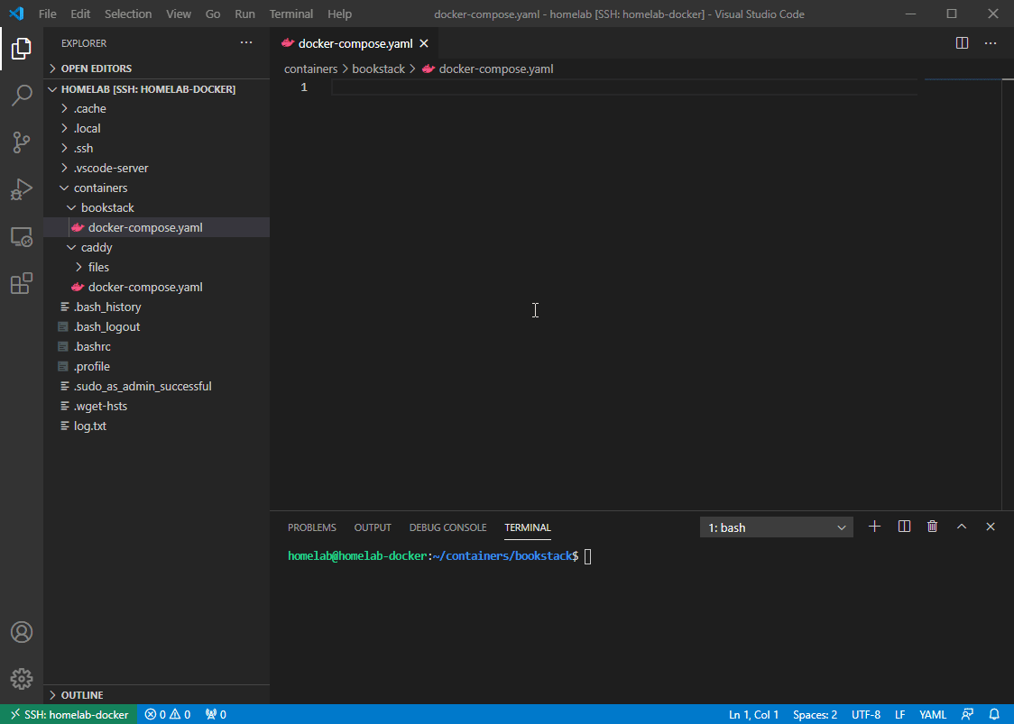Image resolution: width=1014 pixels, height=724 pixels.
Task: Expand the Open Editors section
Action: (x=156, y=69)
